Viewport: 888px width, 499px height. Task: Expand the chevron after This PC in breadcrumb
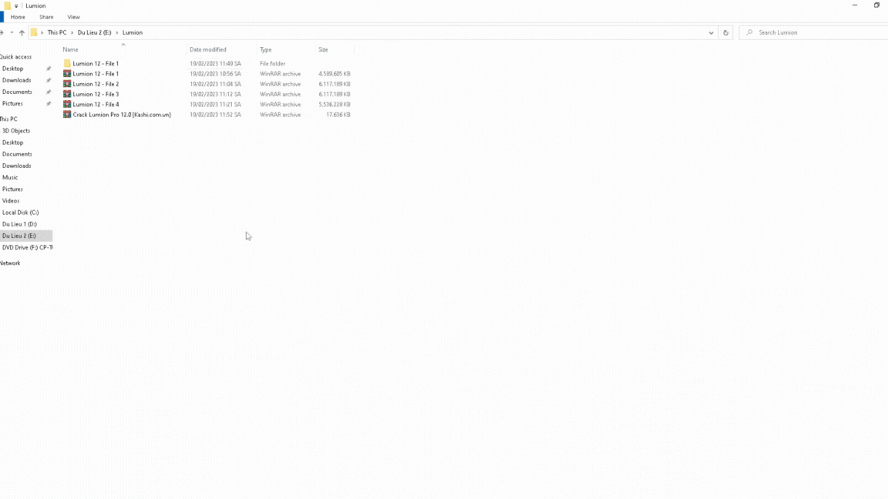[x=72, y=33]
